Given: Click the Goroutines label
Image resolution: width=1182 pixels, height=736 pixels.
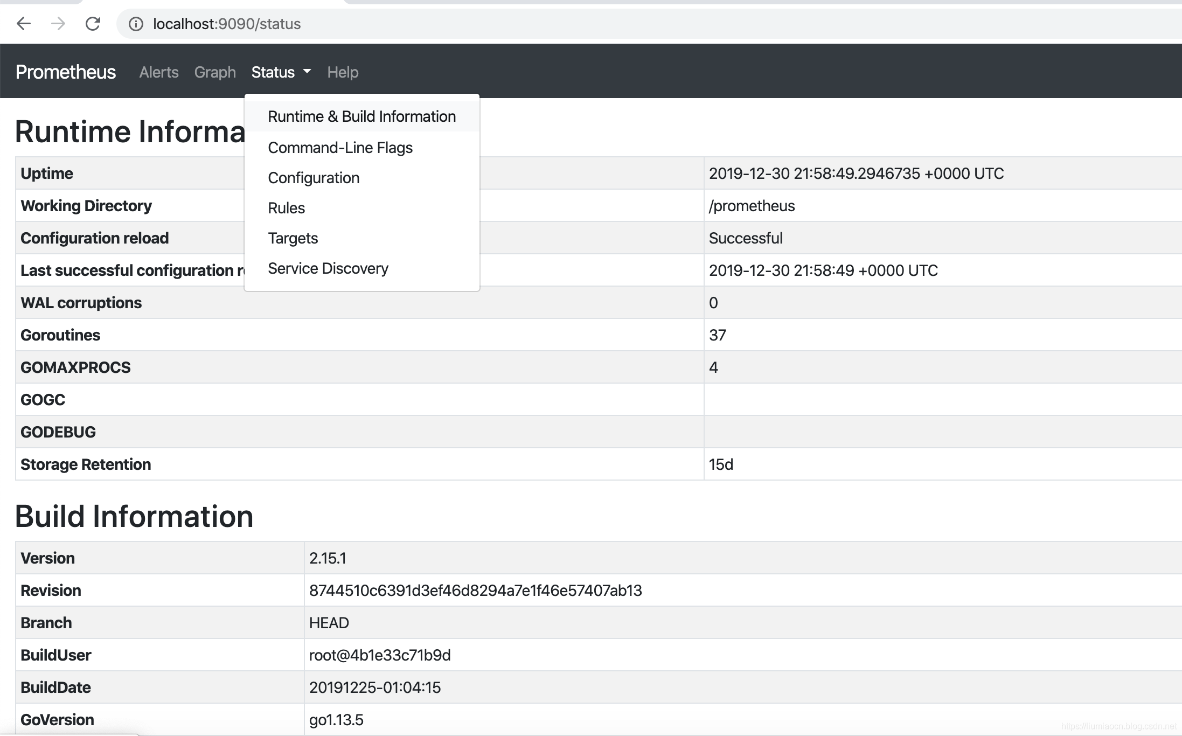Looking at the screenshot, I should tap(60, 335).
